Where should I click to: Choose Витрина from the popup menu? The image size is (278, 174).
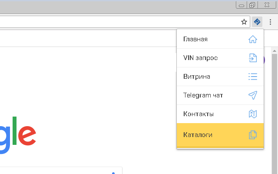click(197, 77)
